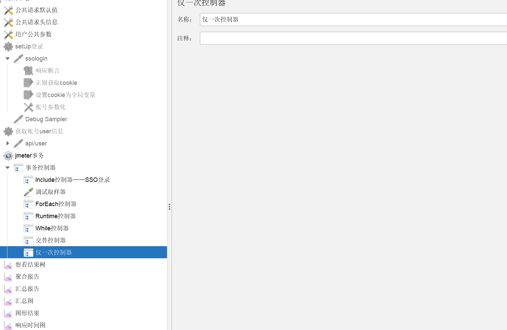The width and height of the screenshot is (507, 330).
Task: Collapse the ssologin tree node
Action: click(x=7, y=59)
